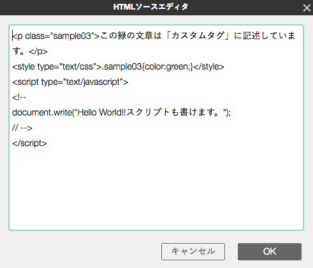Place cursor on the closing </p> tag
Image resolution: width=313 pixels, height=268 pixels.
pos(38,52)
